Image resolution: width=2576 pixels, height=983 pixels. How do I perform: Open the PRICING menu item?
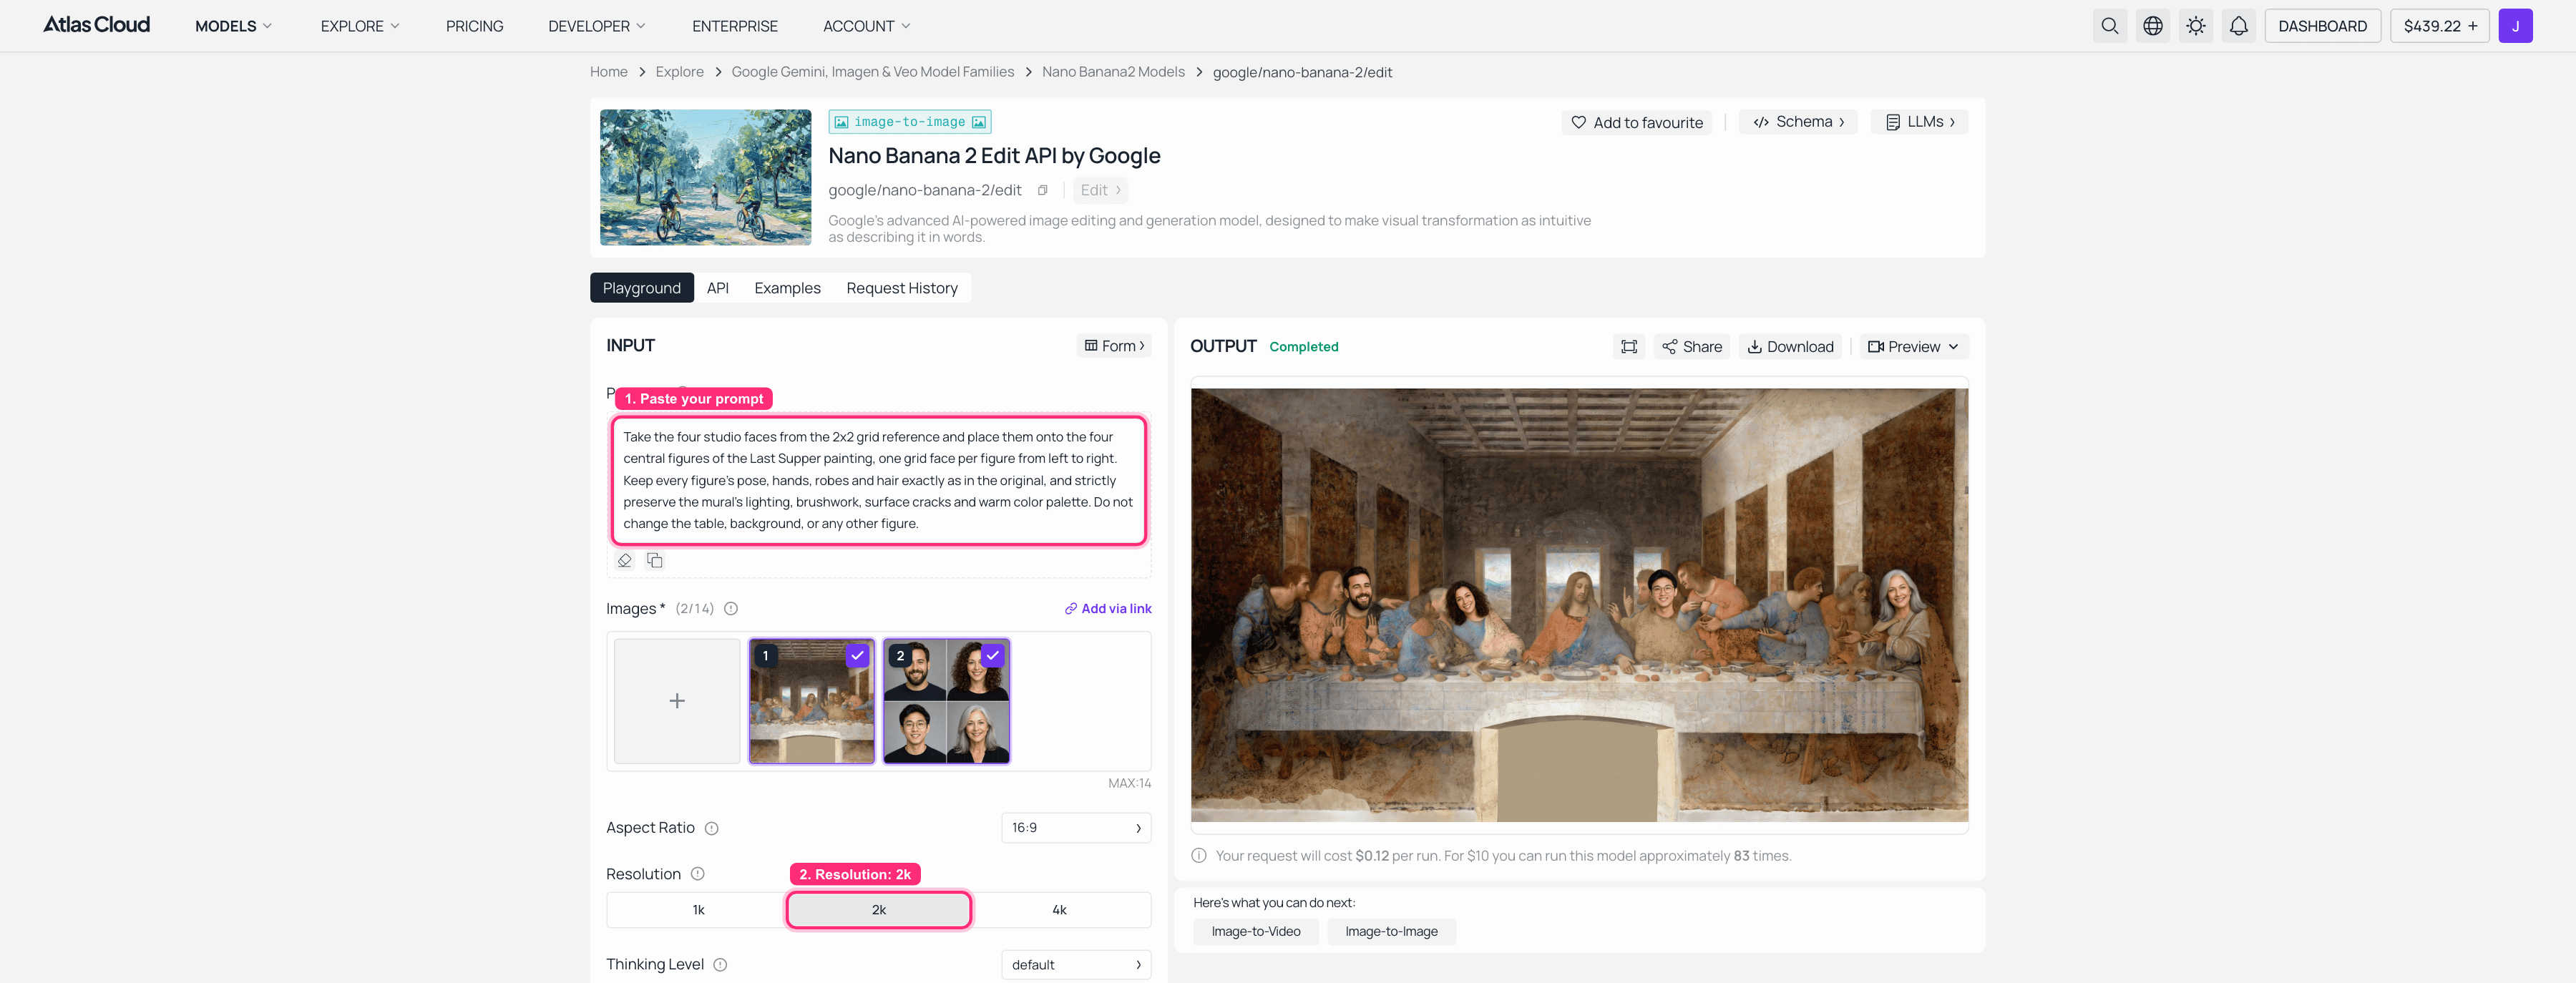[x=474, y=26]
